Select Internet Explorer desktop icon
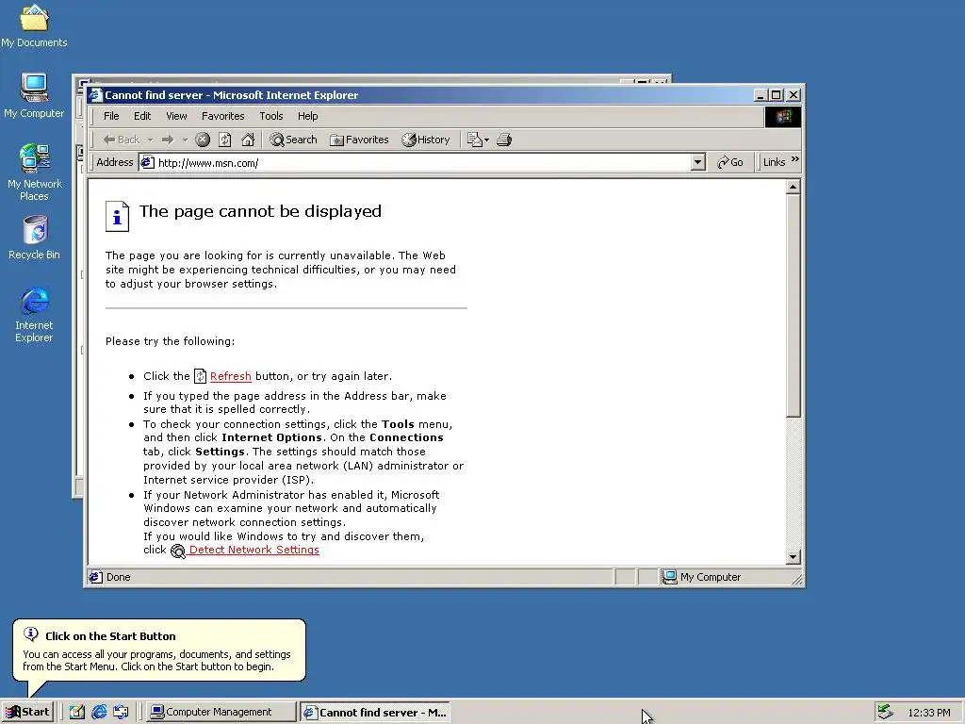The image size is (965, 724). (x=34, y=315)
